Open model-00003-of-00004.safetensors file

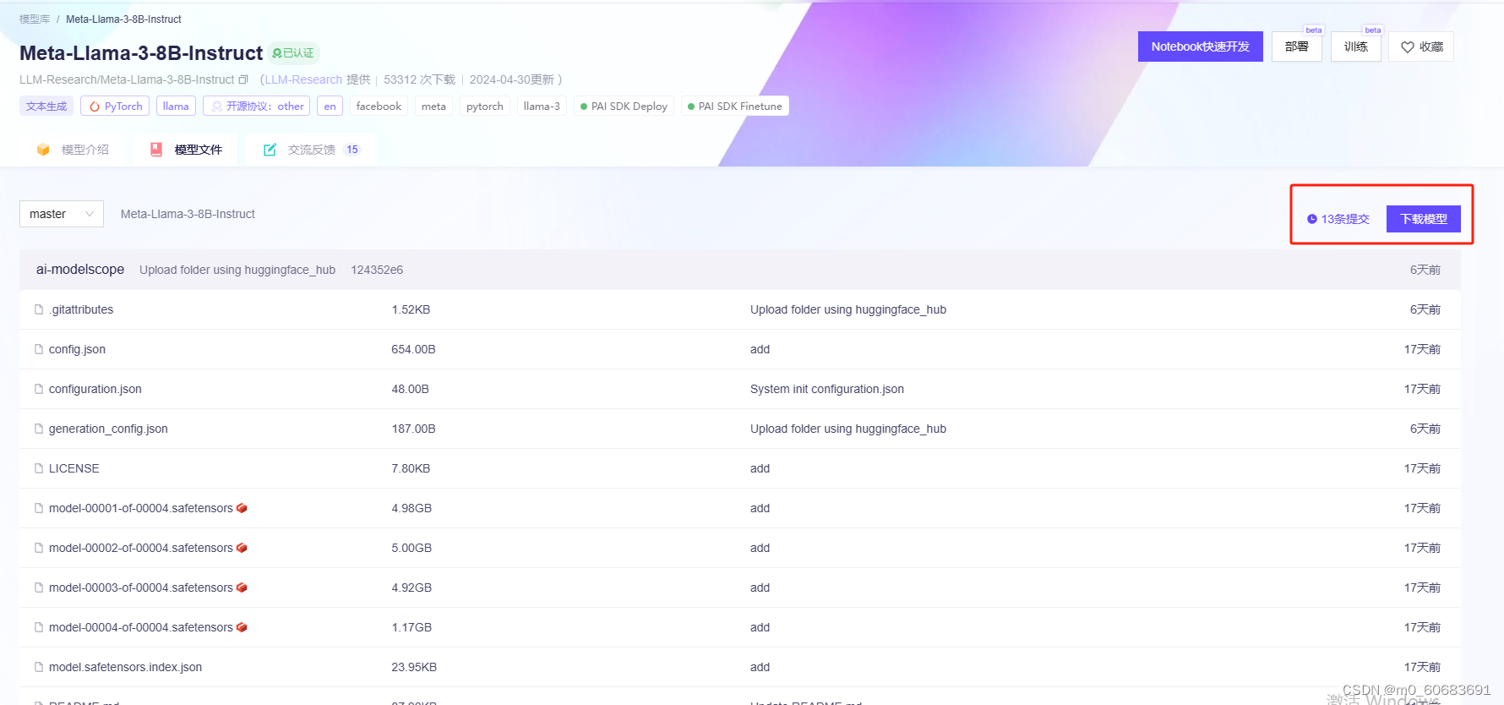(141, 587)
